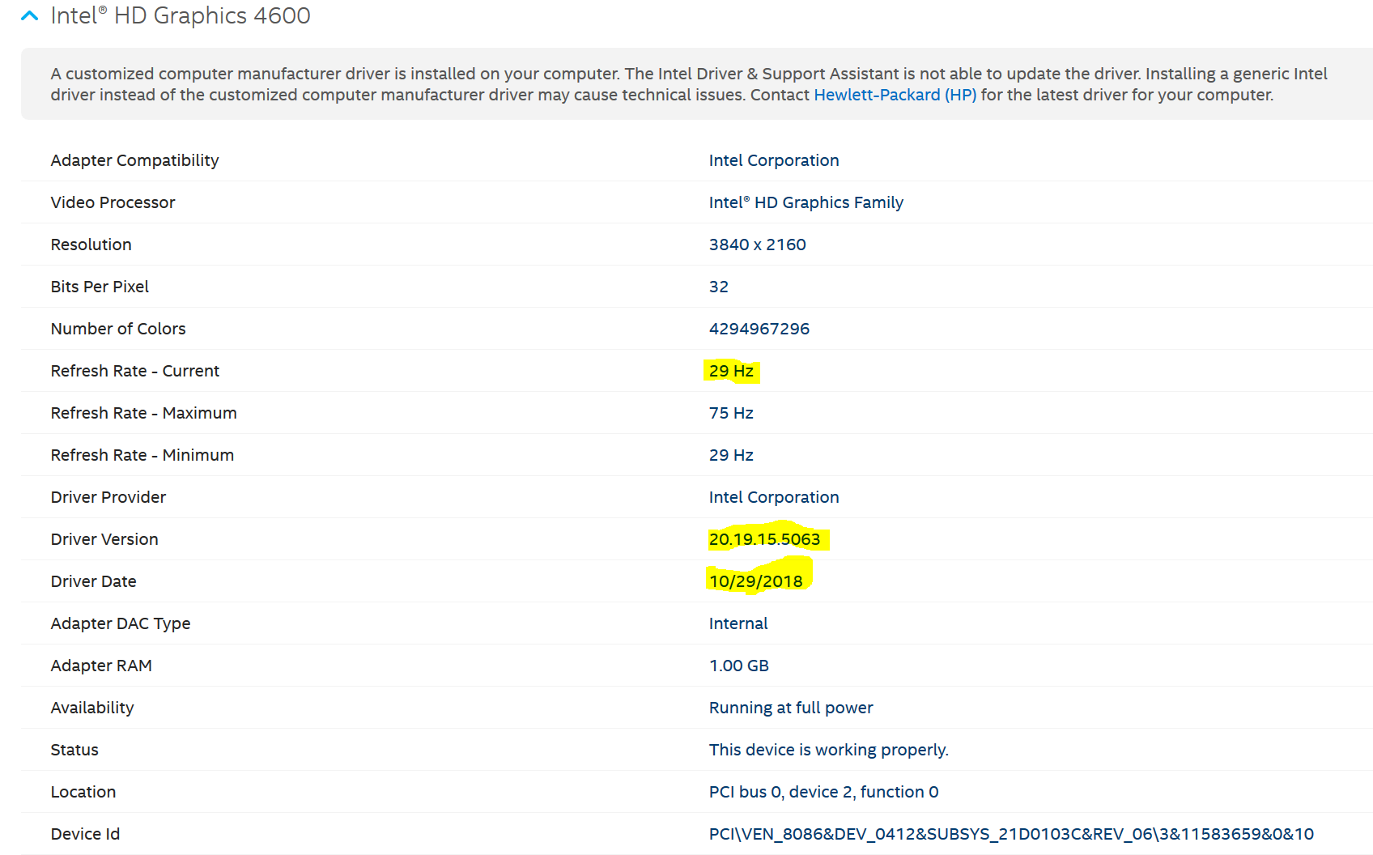
Task: Select the 75 Hz maximum refresh value
Action: (731, 413)
